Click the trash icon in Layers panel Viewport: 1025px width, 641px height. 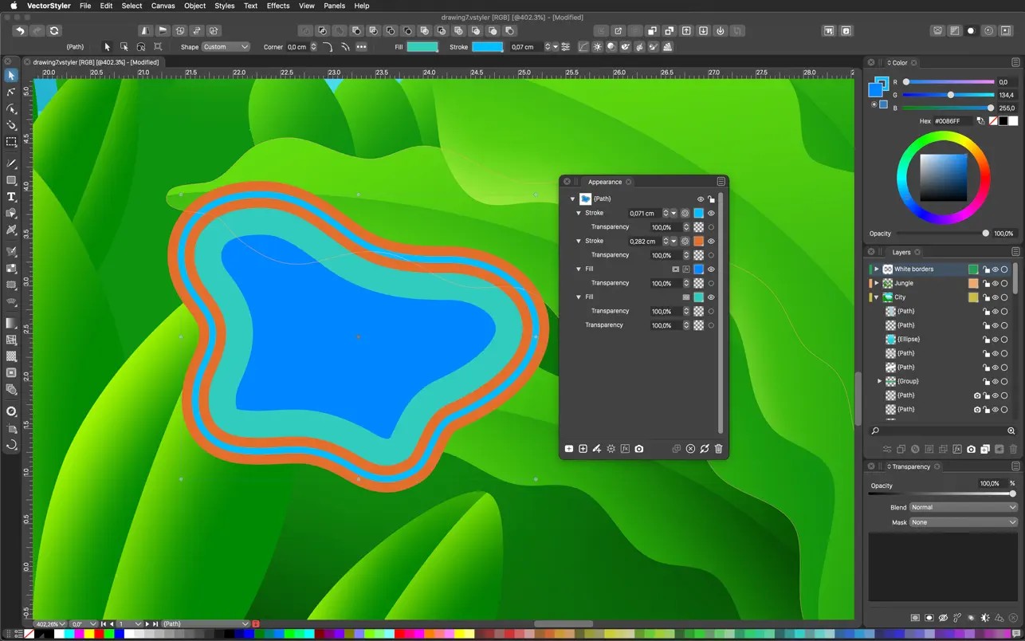tap(1013, 450)
